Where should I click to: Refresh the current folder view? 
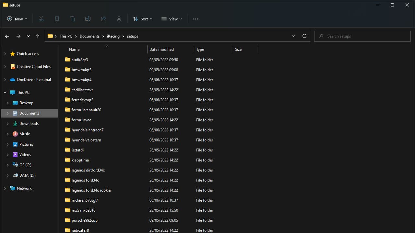304,36
